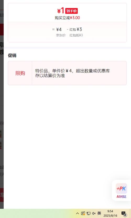
Task: Click the dimmed page strip to dismiss panel
Action: click(2, 104)
